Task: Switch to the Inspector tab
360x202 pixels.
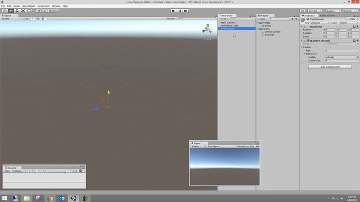Action: click(x=309, y=16)
